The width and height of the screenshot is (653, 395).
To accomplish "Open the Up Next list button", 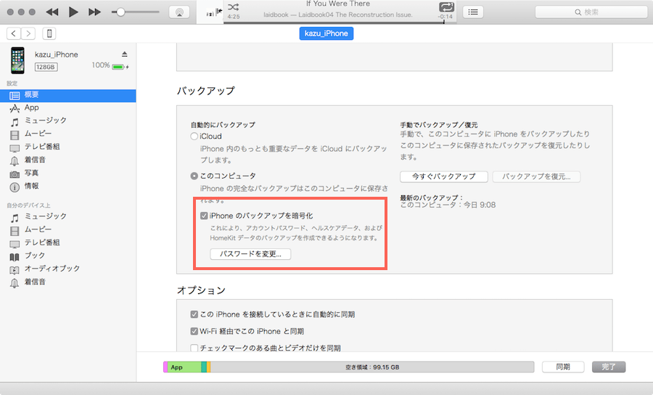I will coord(473,12).
